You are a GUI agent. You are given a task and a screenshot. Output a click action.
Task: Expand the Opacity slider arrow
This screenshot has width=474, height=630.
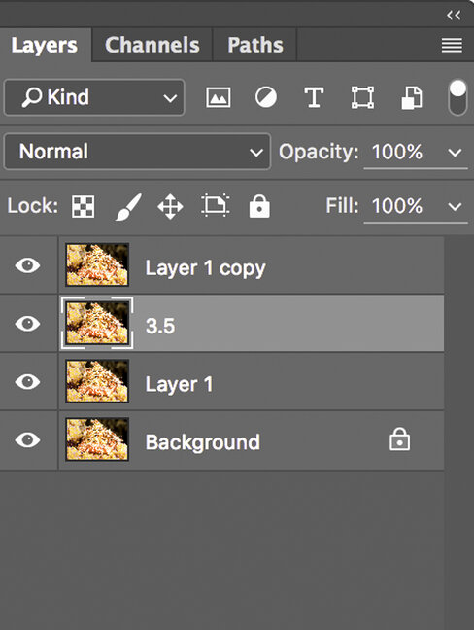point(455,153)
